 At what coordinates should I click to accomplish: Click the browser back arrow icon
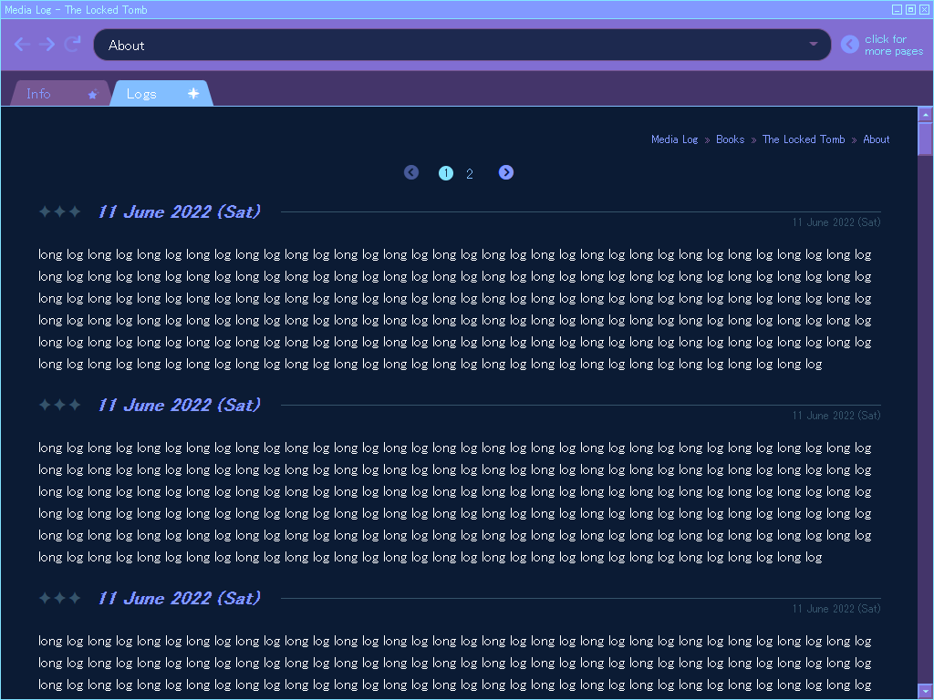tap(22, 45)
